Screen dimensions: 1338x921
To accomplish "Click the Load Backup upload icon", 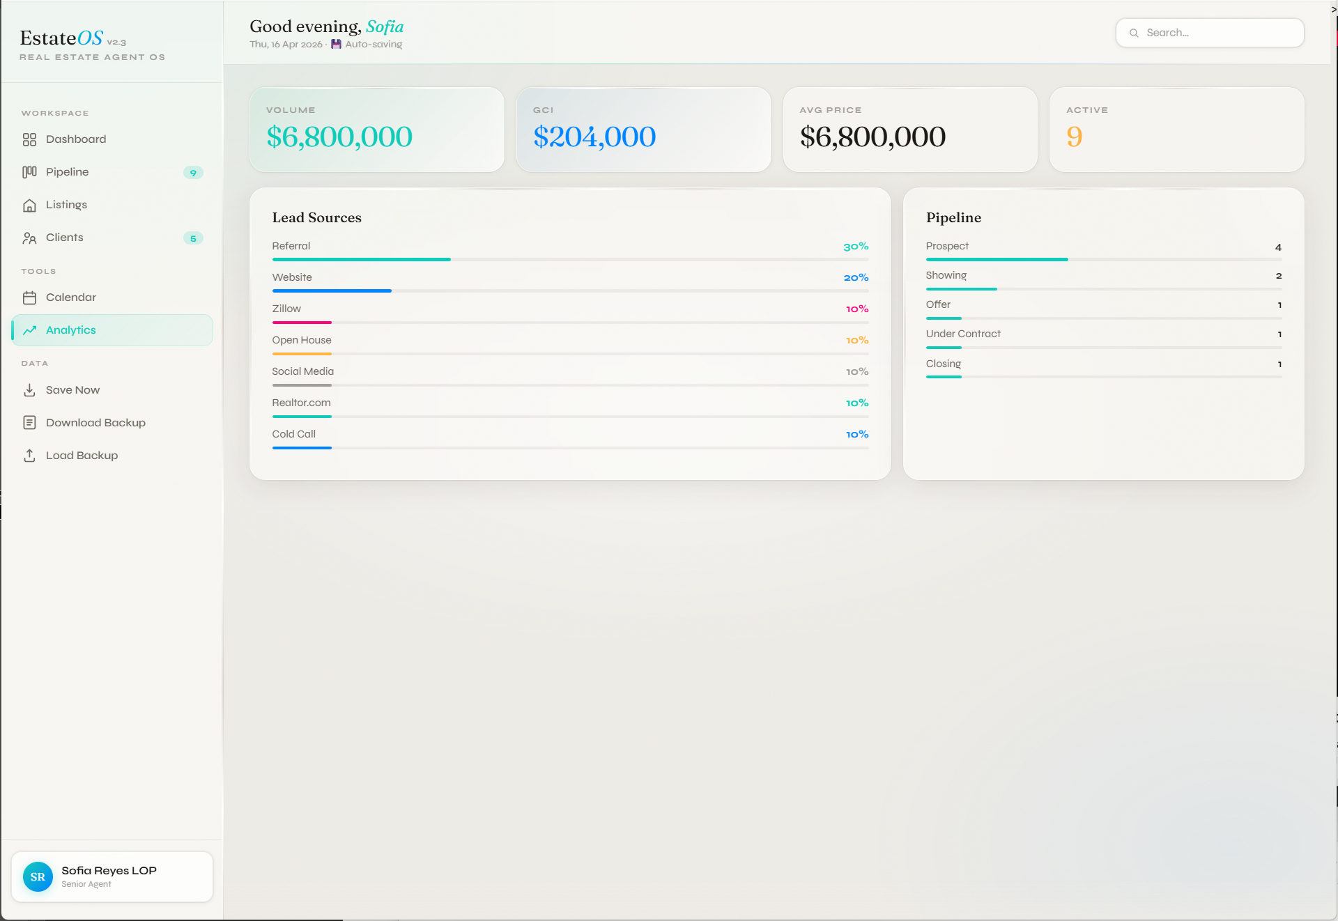I will pos(29,456).
